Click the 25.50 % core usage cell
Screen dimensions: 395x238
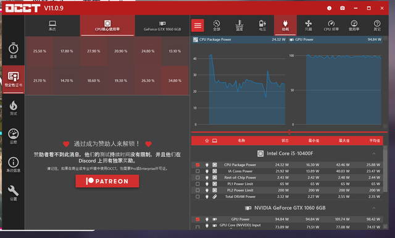click(x=39, y=51)
